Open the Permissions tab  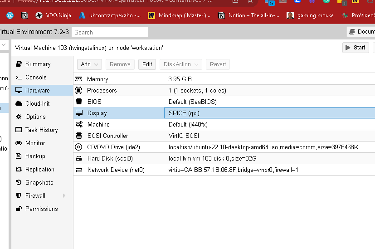(42, 209)
